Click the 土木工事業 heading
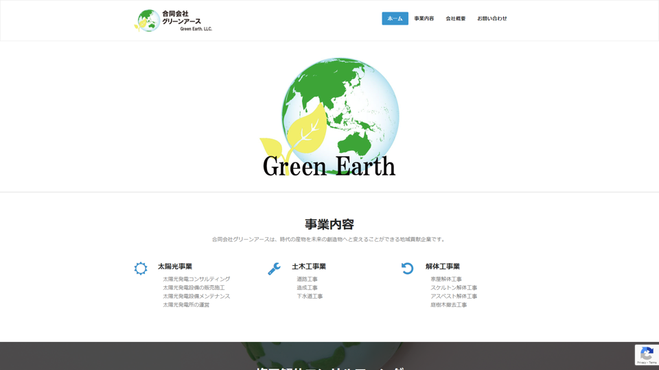Screen dimensions: 659x370 [309, 267]
